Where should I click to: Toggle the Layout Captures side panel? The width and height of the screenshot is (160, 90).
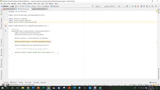point(1,75)
